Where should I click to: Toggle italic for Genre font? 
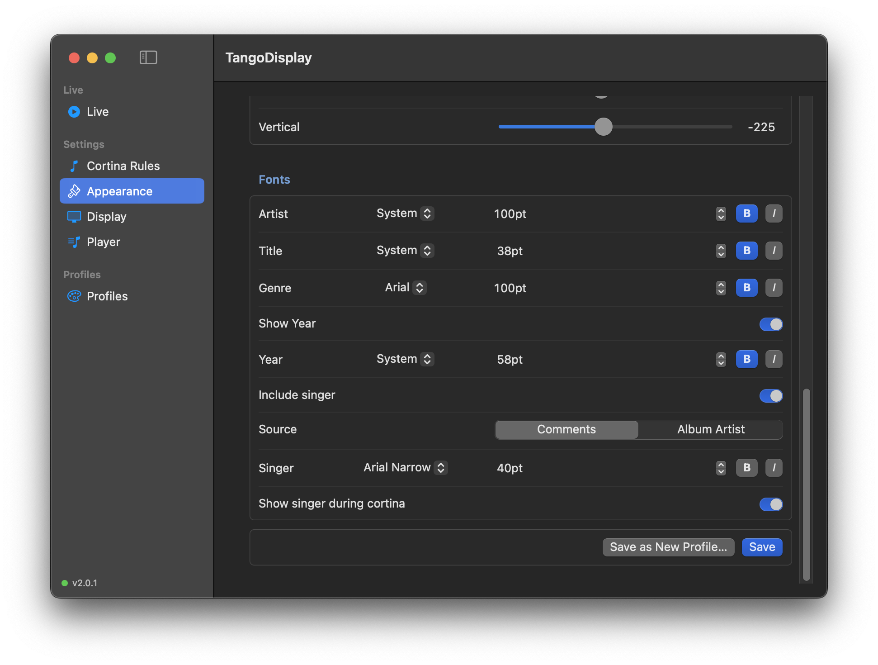(774, 288)
